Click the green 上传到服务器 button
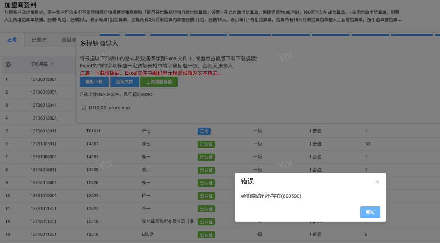 click(x=159, y=82)
